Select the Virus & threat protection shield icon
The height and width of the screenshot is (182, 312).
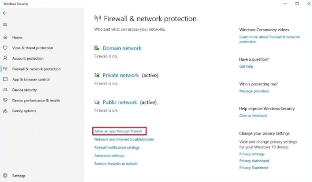pos(6,48)
